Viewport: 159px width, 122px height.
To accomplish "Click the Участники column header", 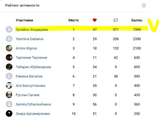I will click(x=25, y=20).
